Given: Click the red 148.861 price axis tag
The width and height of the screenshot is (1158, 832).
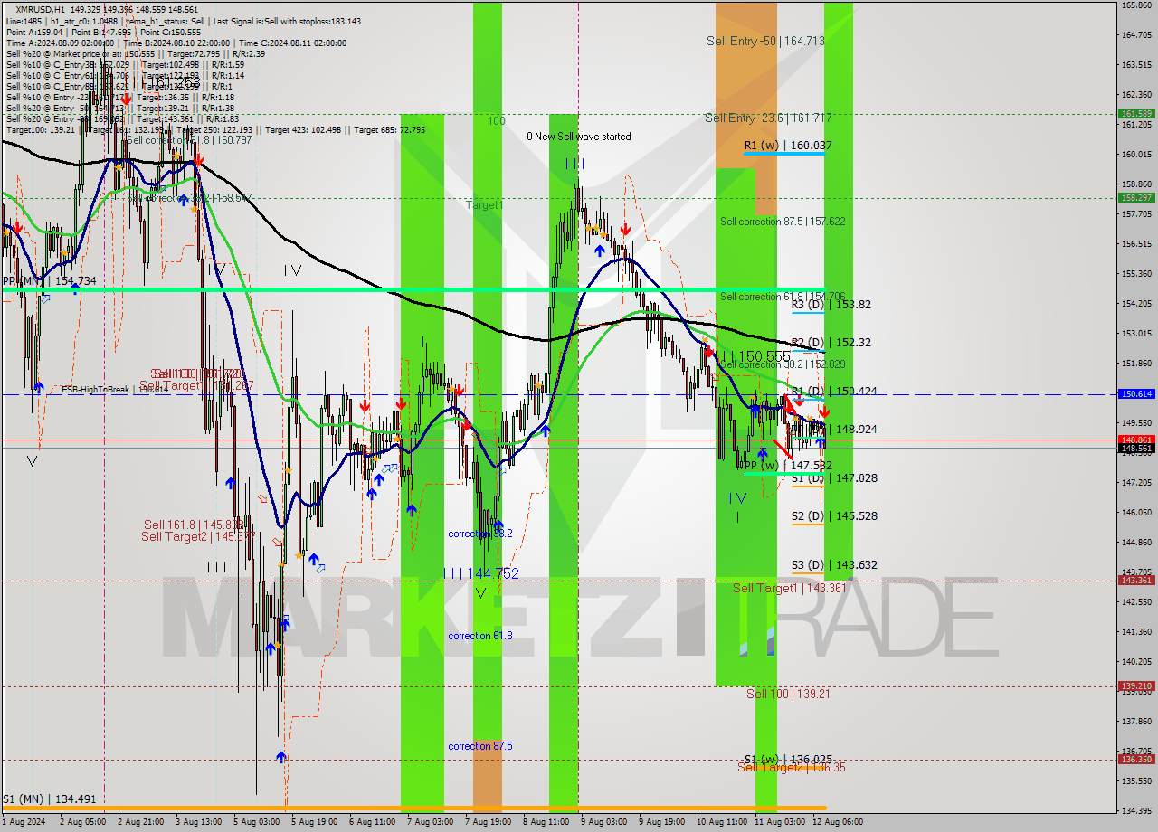Looking at the screenshot, I should coord(1136,439).
